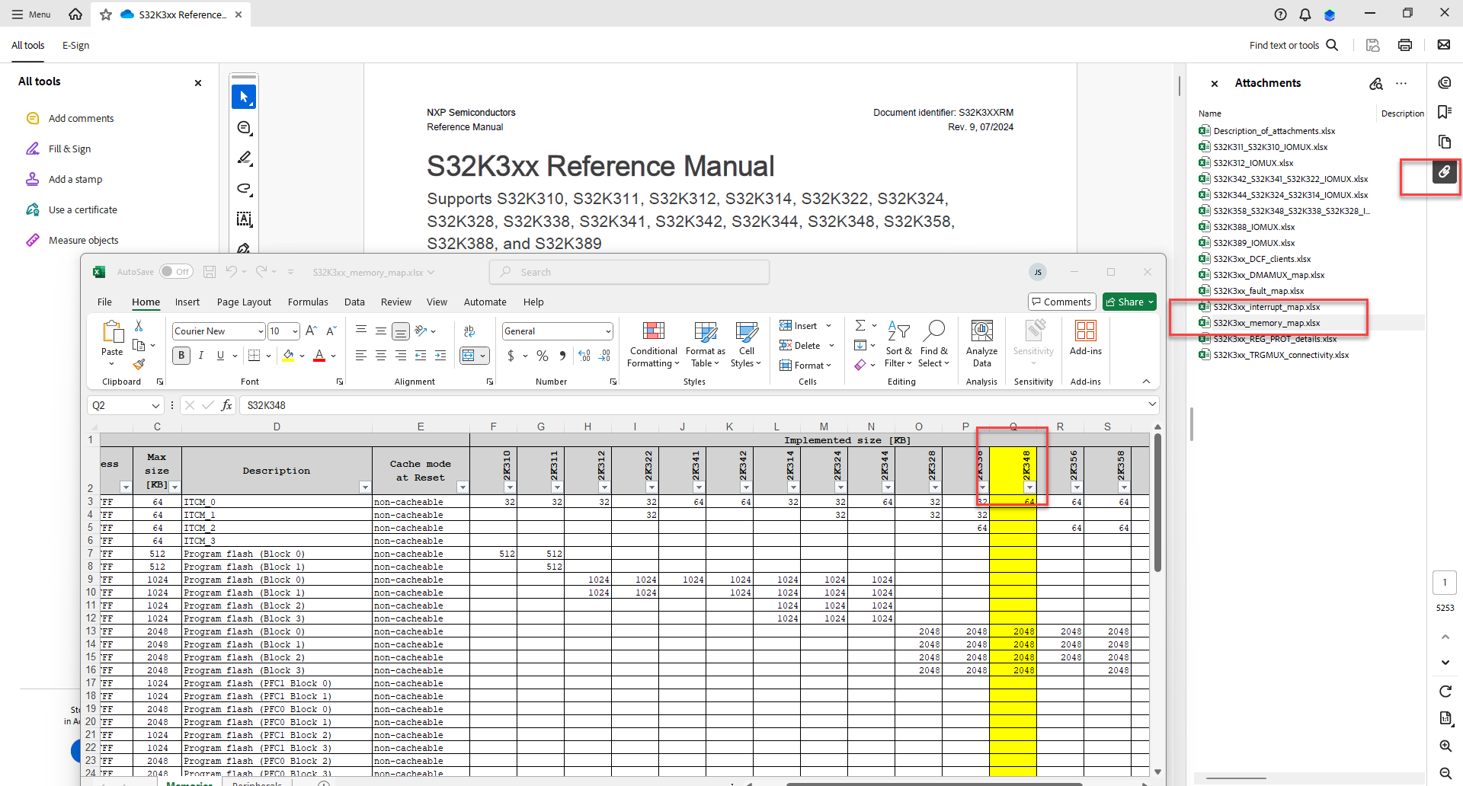Click the Share button in Excel
This screenshot has width=1463, height=786.
[1129, 302]
